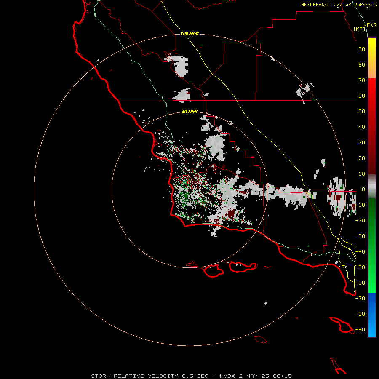Select the 90 value on velocity scale
This screenshot has width=379, height=379.
pos(362,49)
